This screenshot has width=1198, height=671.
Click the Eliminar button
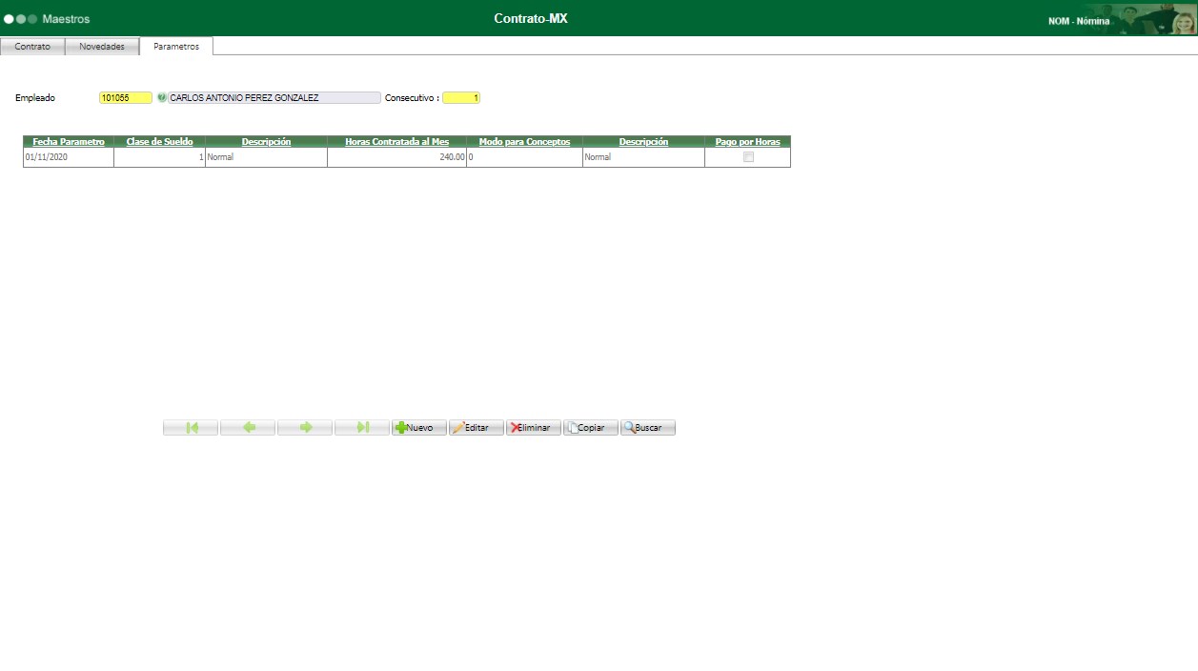click(534, 428)
